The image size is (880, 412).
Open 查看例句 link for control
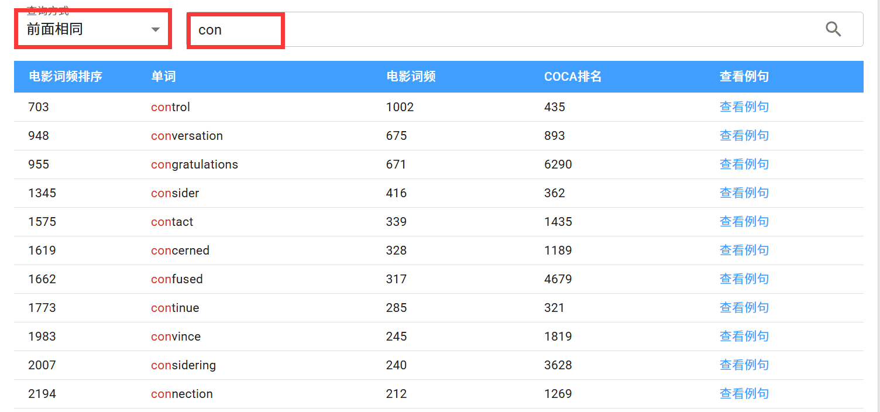[x=744, y=107]
